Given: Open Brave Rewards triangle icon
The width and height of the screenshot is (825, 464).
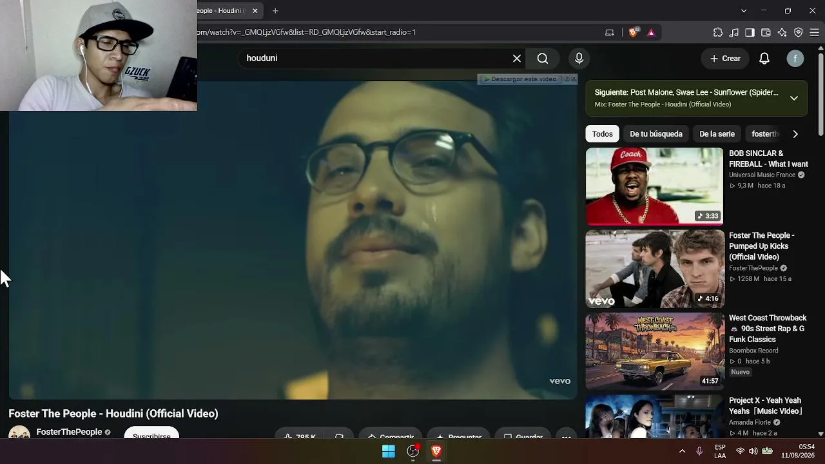Looking at the screenshot, I should tap(651, 32).
